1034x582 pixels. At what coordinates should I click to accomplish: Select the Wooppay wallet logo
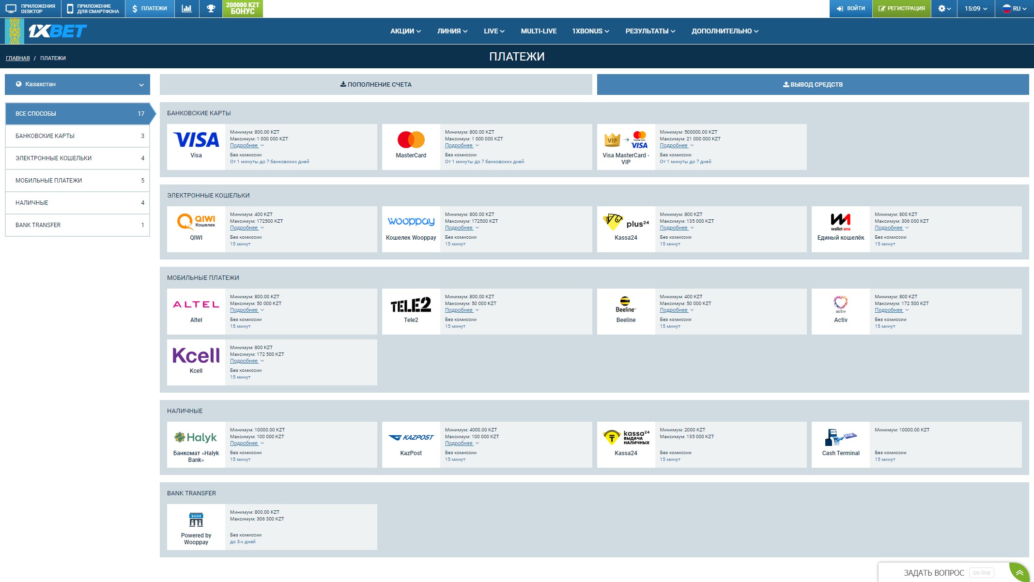(x=411, y=221)
